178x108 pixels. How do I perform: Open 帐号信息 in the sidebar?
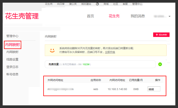(x=12, y=74)
